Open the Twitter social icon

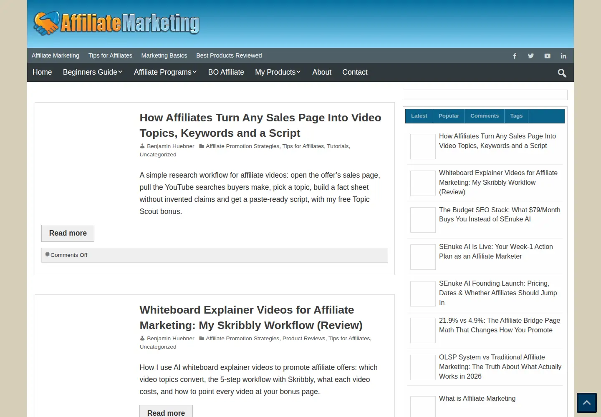coord(531,56)
